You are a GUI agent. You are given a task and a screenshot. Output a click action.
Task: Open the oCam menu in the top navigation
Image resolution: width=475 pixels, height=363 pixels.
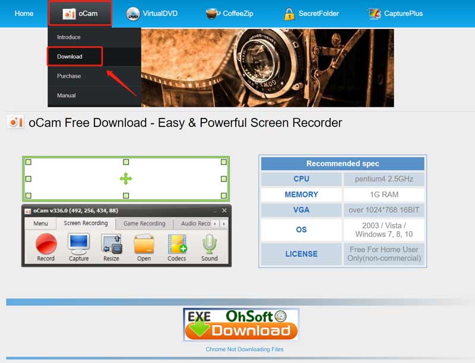(80, 14)
